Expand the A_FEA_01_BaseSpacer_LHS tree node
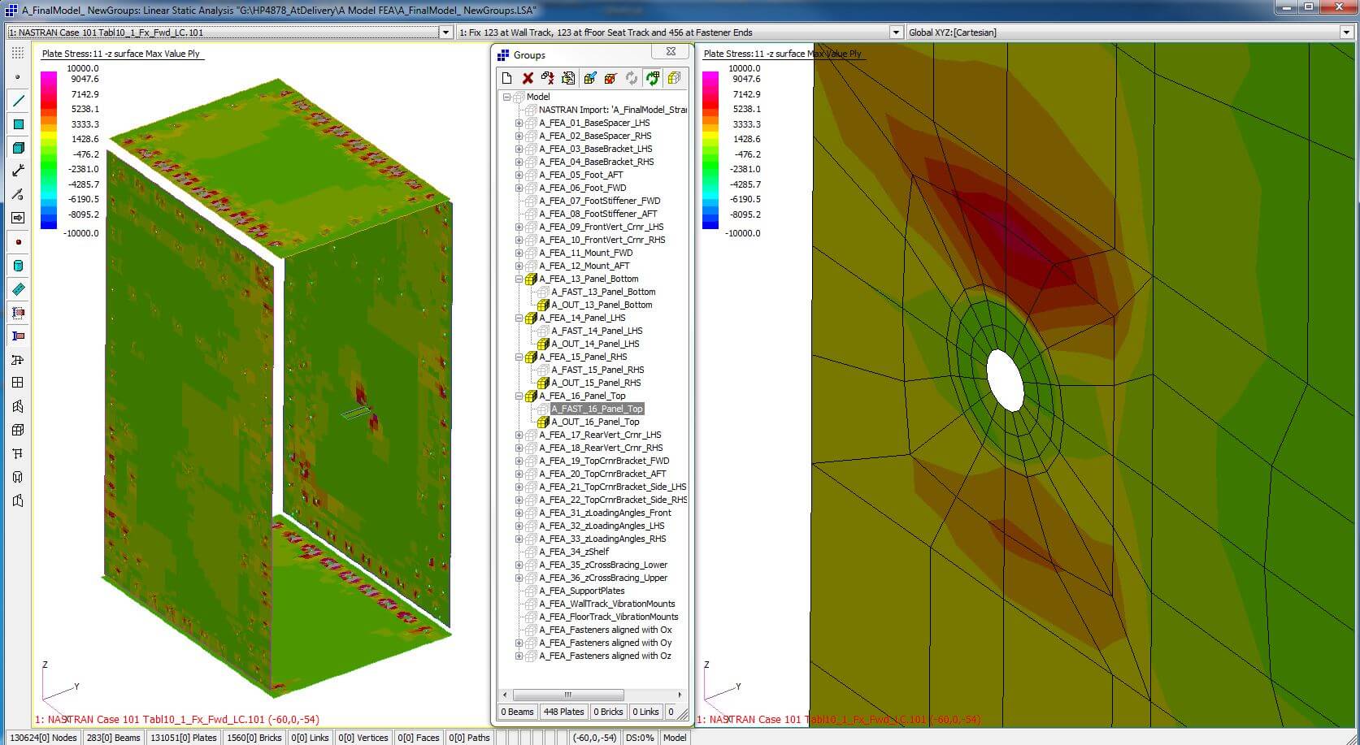 (519, 123)
